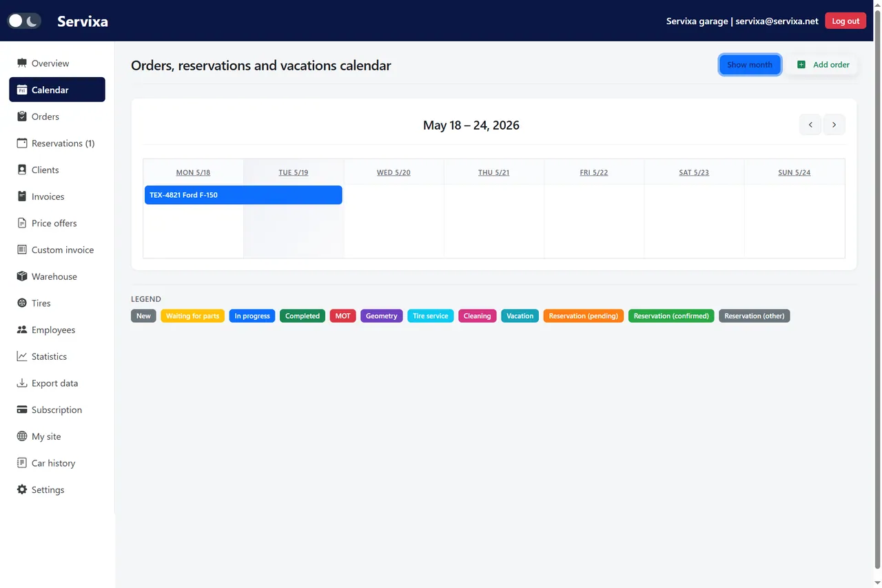882x588 pixels.
Task: Click the Export data download icon
Action: click(22, 383)
